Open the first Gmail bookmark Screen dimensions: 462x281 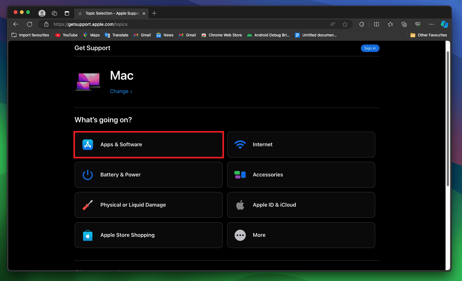142,35
